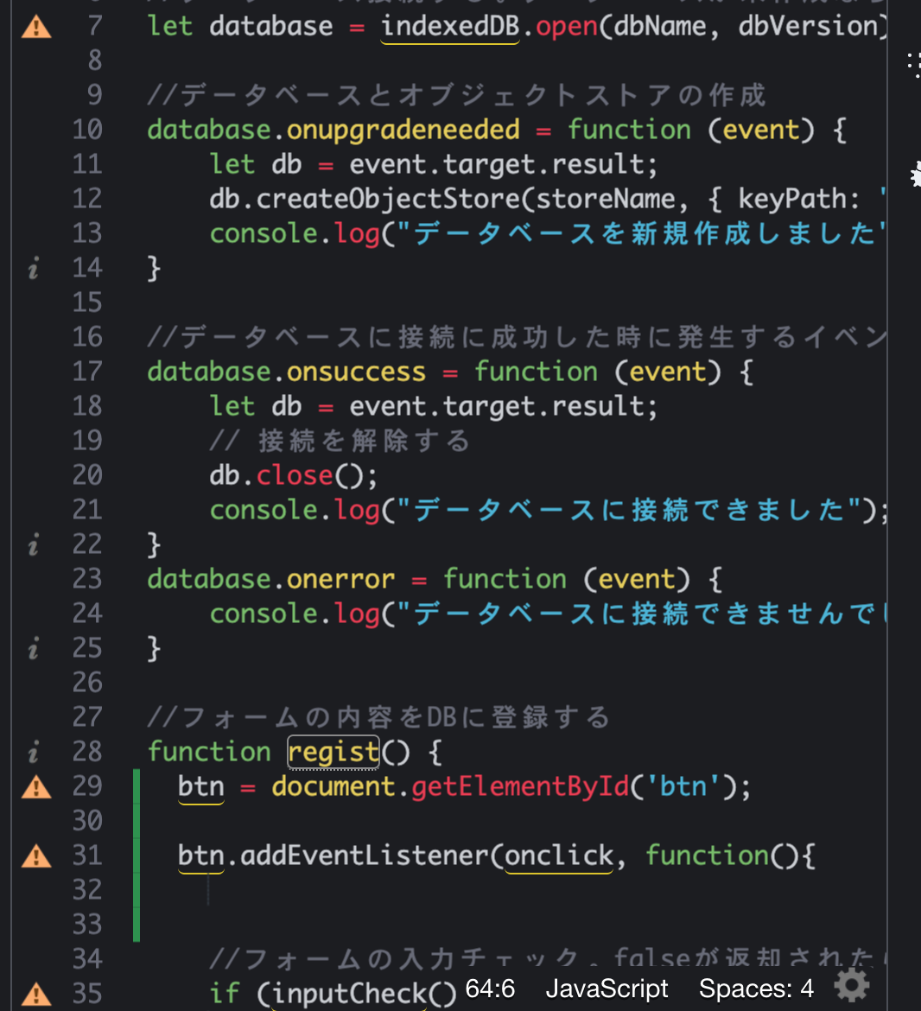
Task: Click the green modified-lines gutter bar
Action: click(x=137, y=847)
